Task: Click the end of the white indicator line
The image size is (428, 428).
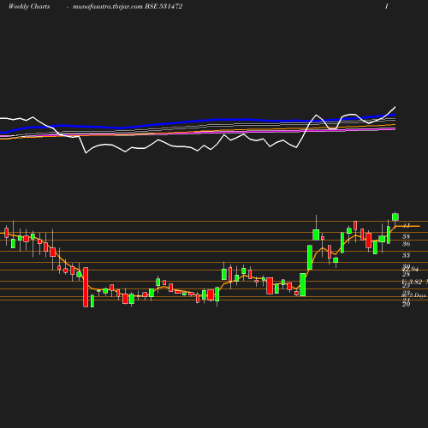Action: coord(395,107)
